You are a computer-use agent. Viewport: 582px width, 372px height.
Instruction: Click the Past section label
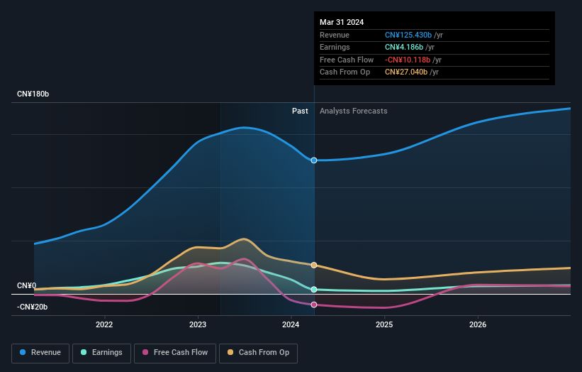click(300, 111)
